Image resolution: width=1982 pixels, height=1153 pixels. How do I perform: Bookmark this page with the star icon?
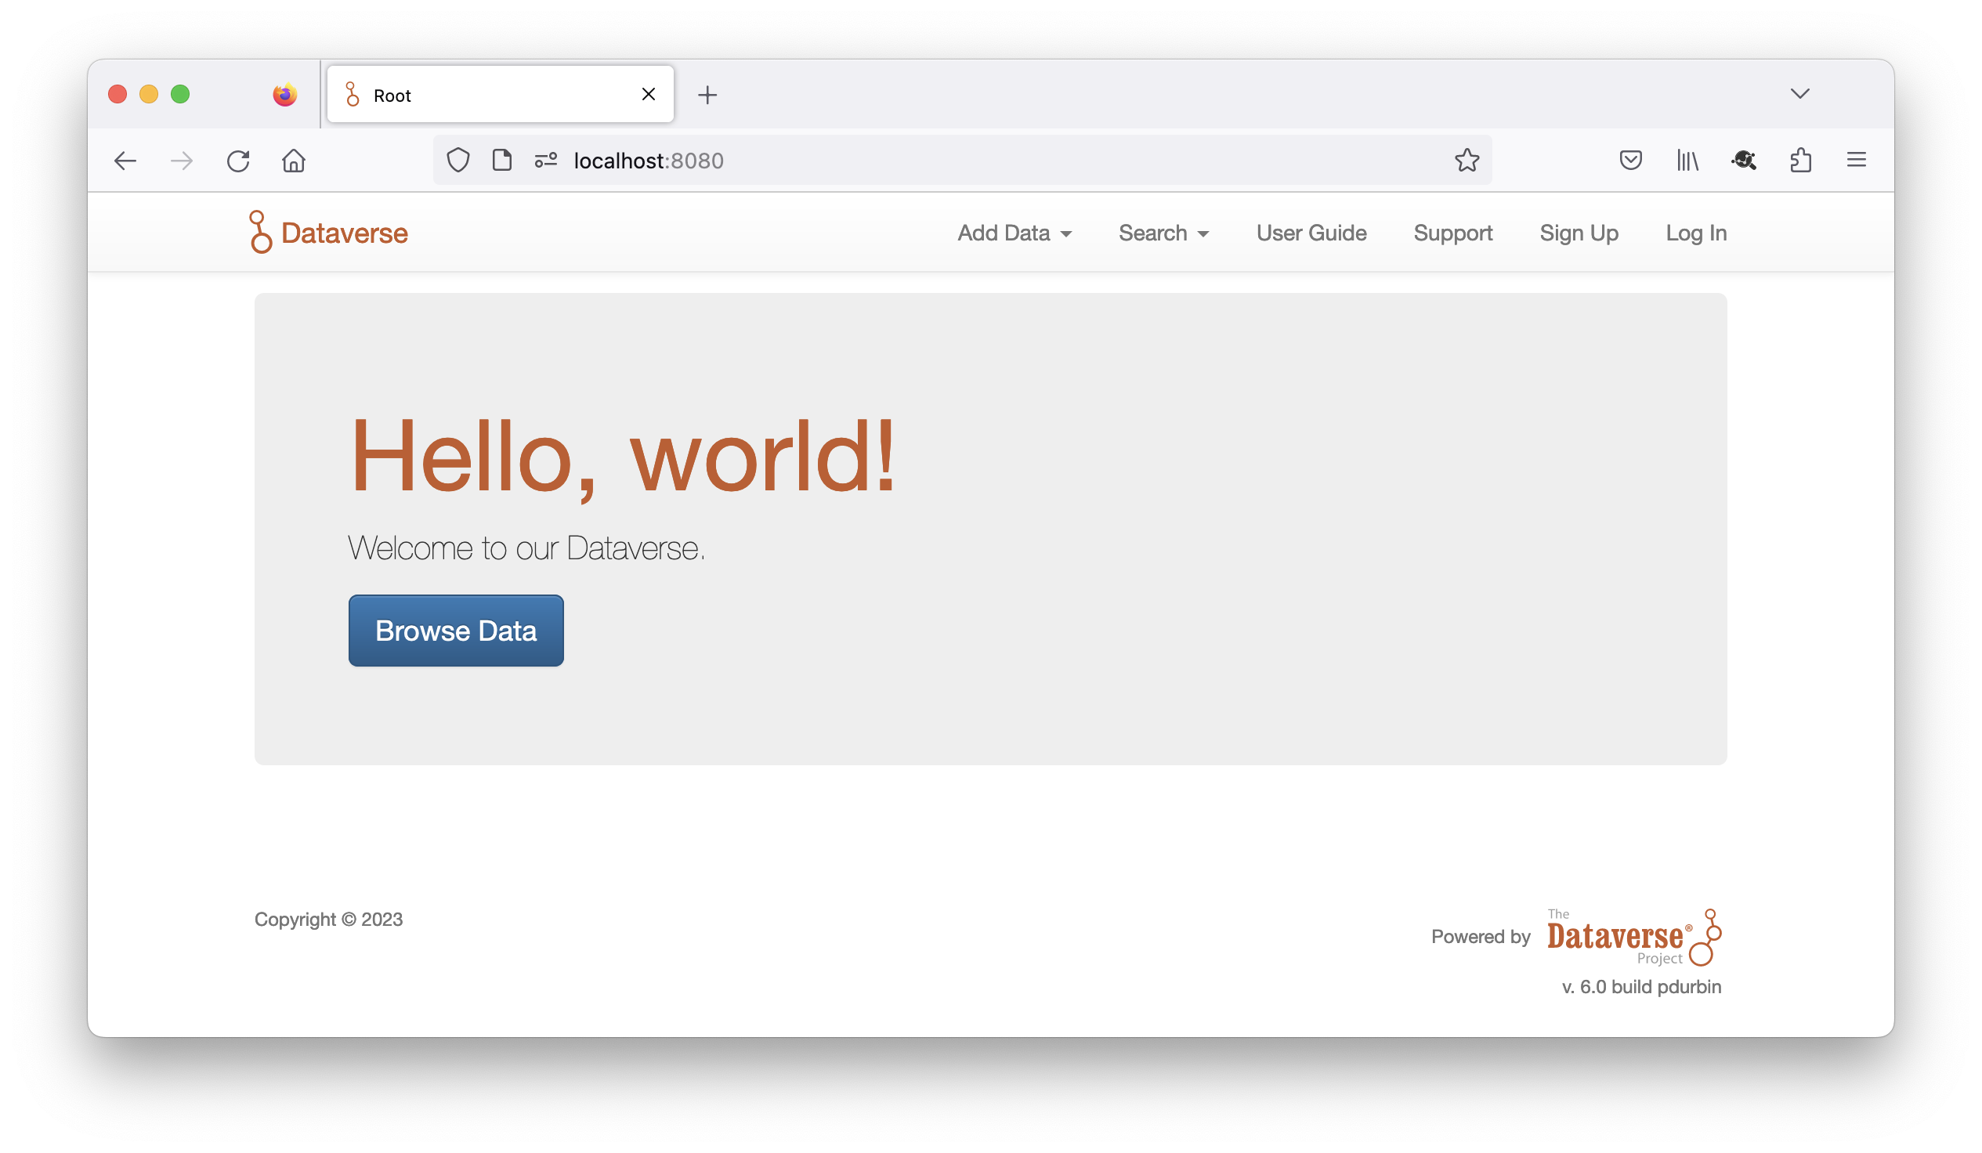[x=1466, y=161]
